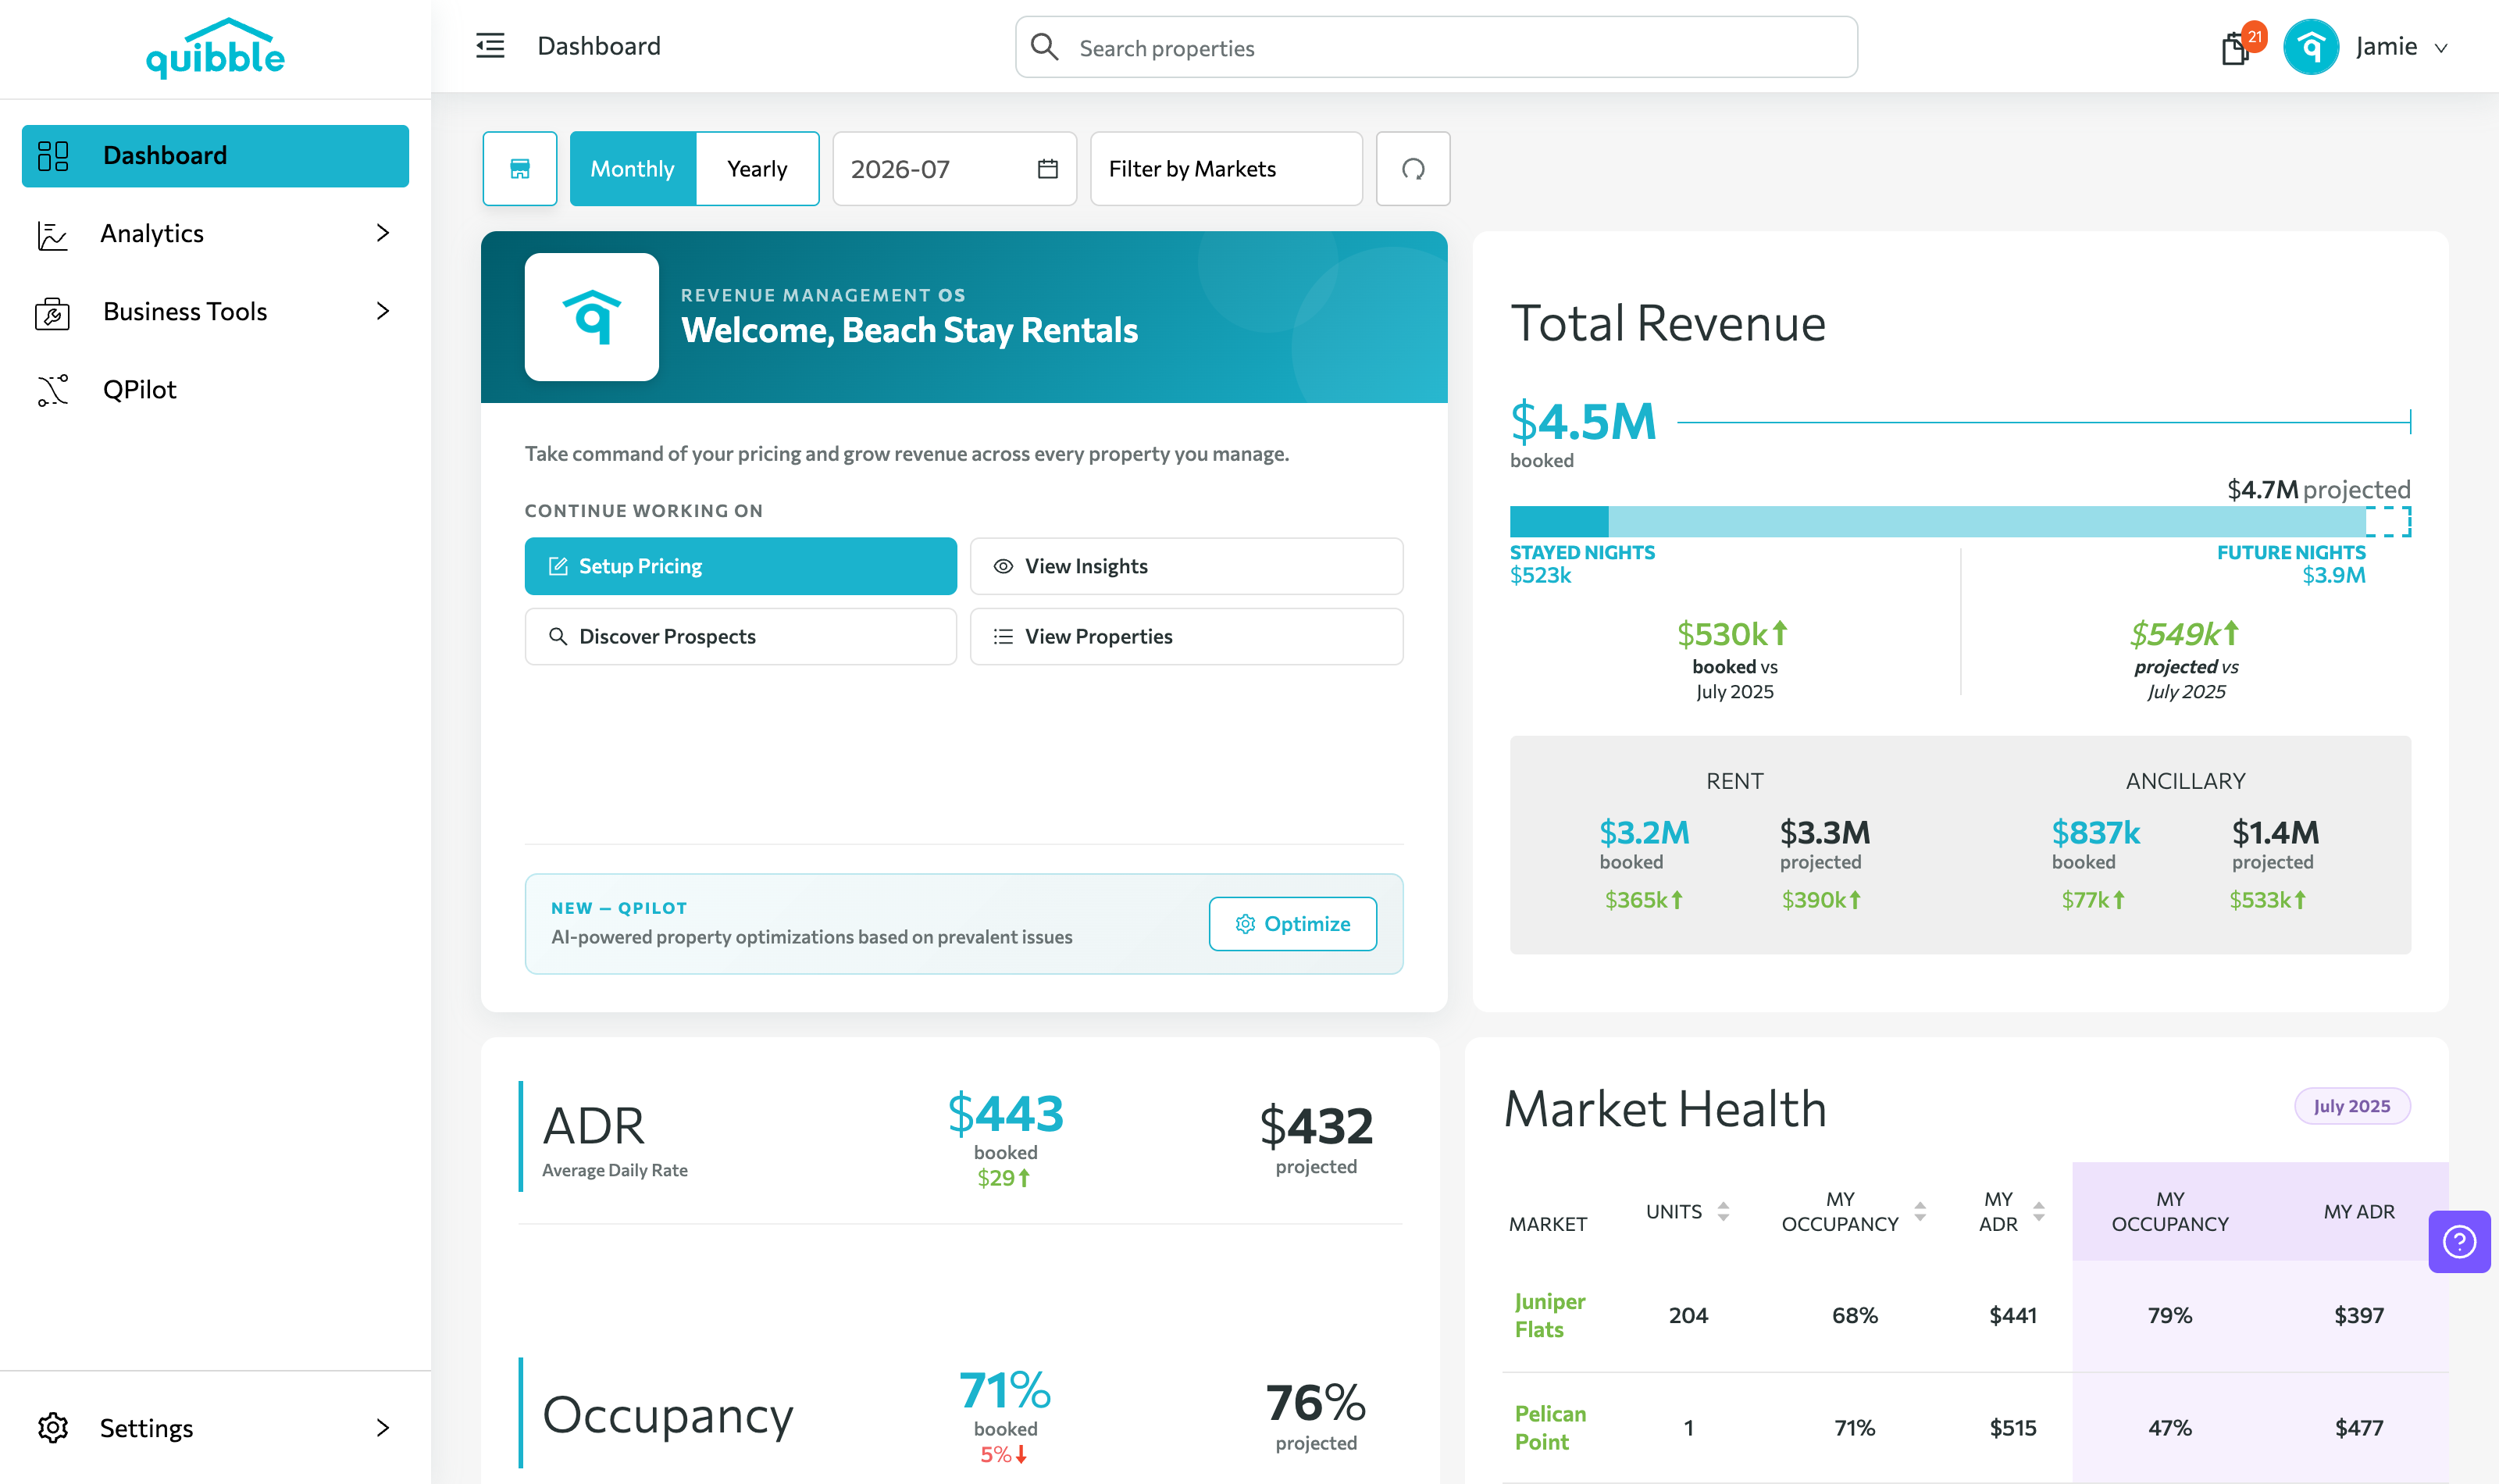Switch to Yearly view

coord(757,168)
